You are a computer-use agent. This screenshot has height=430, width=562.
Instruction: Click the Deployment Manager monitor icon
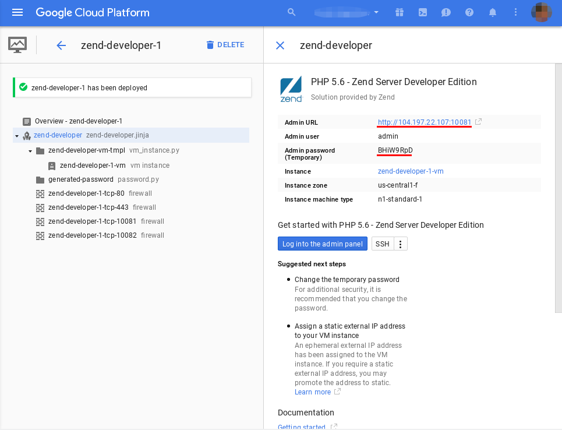(x=17, y=45)
